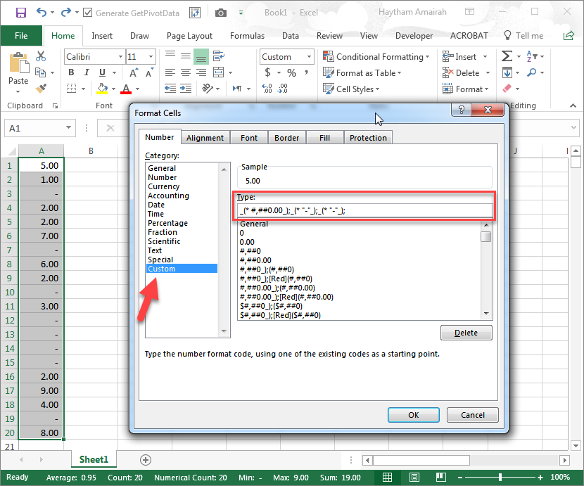Collapse the ribbon with the chevron
Image resolution: width=584 pixels, height=486 pixels.
[573, 105]
